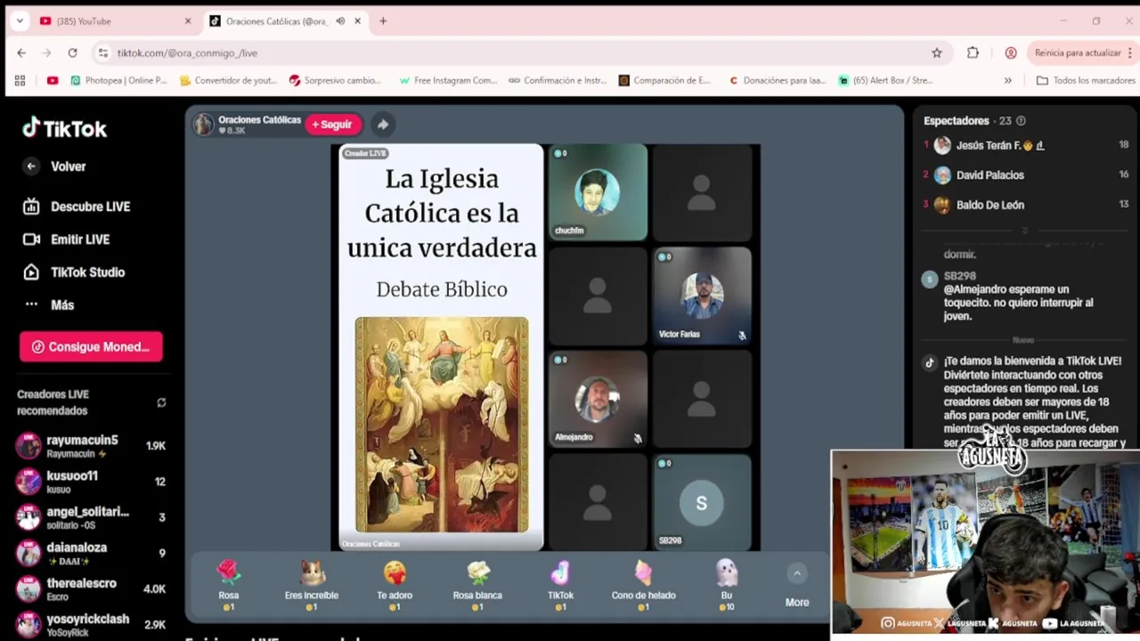
Task: Expand gifts with More button
Action: coord(797,588)
